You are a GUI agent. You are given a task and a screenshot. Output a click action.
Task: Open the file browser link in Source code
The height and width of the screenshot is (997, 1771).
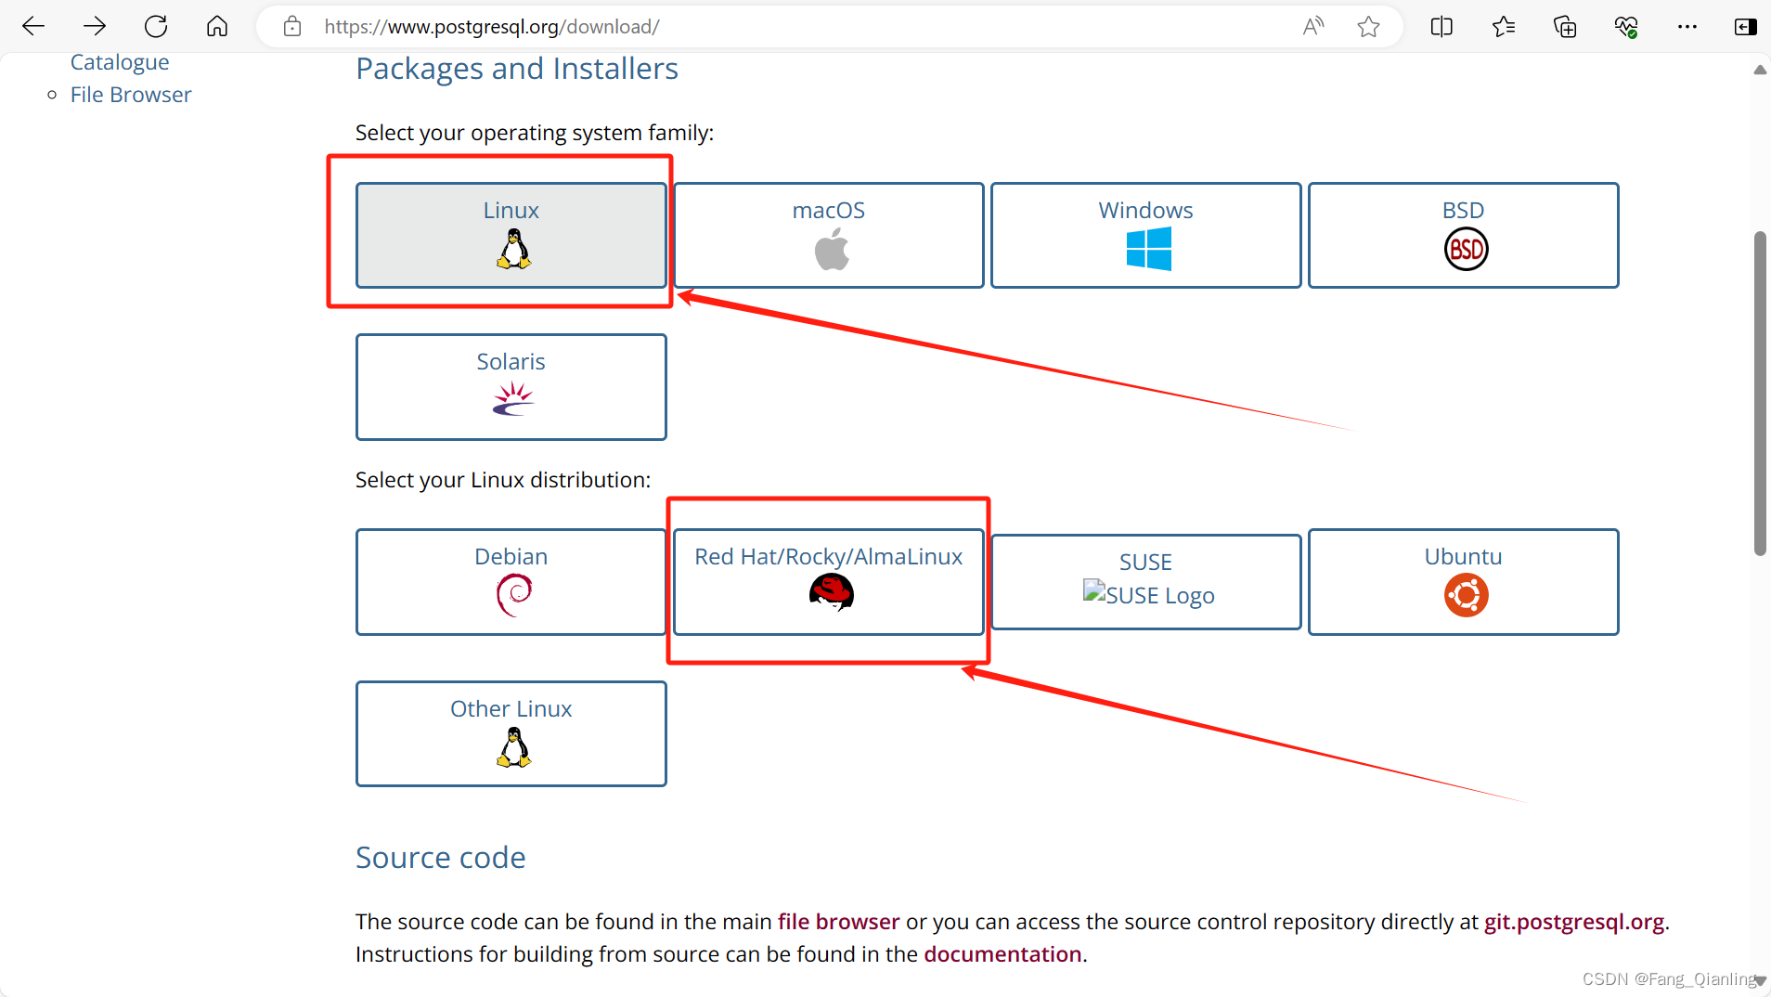[838, 922]
